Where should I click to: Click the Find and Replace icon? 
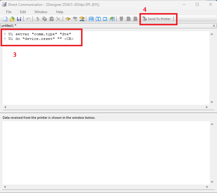tap(82, 19)
